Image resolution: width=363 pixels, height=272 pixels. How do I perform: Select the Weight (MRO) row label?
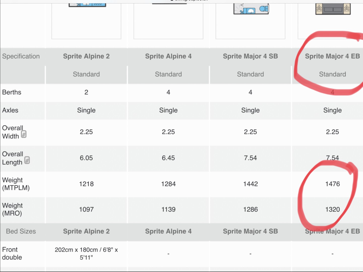coord(12,209)
